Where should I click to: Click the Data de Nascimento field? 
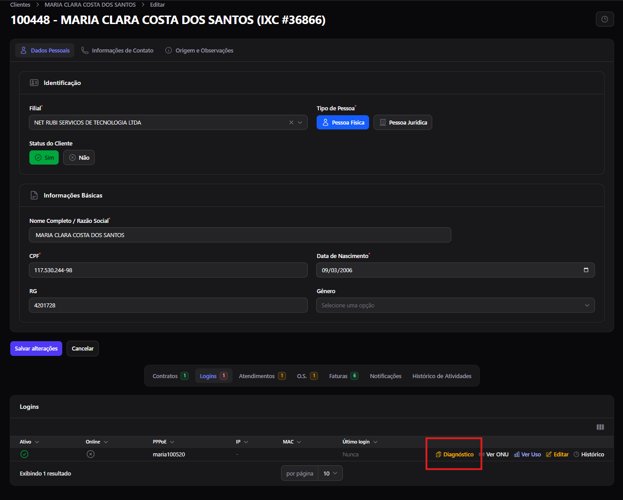point(455,270)
